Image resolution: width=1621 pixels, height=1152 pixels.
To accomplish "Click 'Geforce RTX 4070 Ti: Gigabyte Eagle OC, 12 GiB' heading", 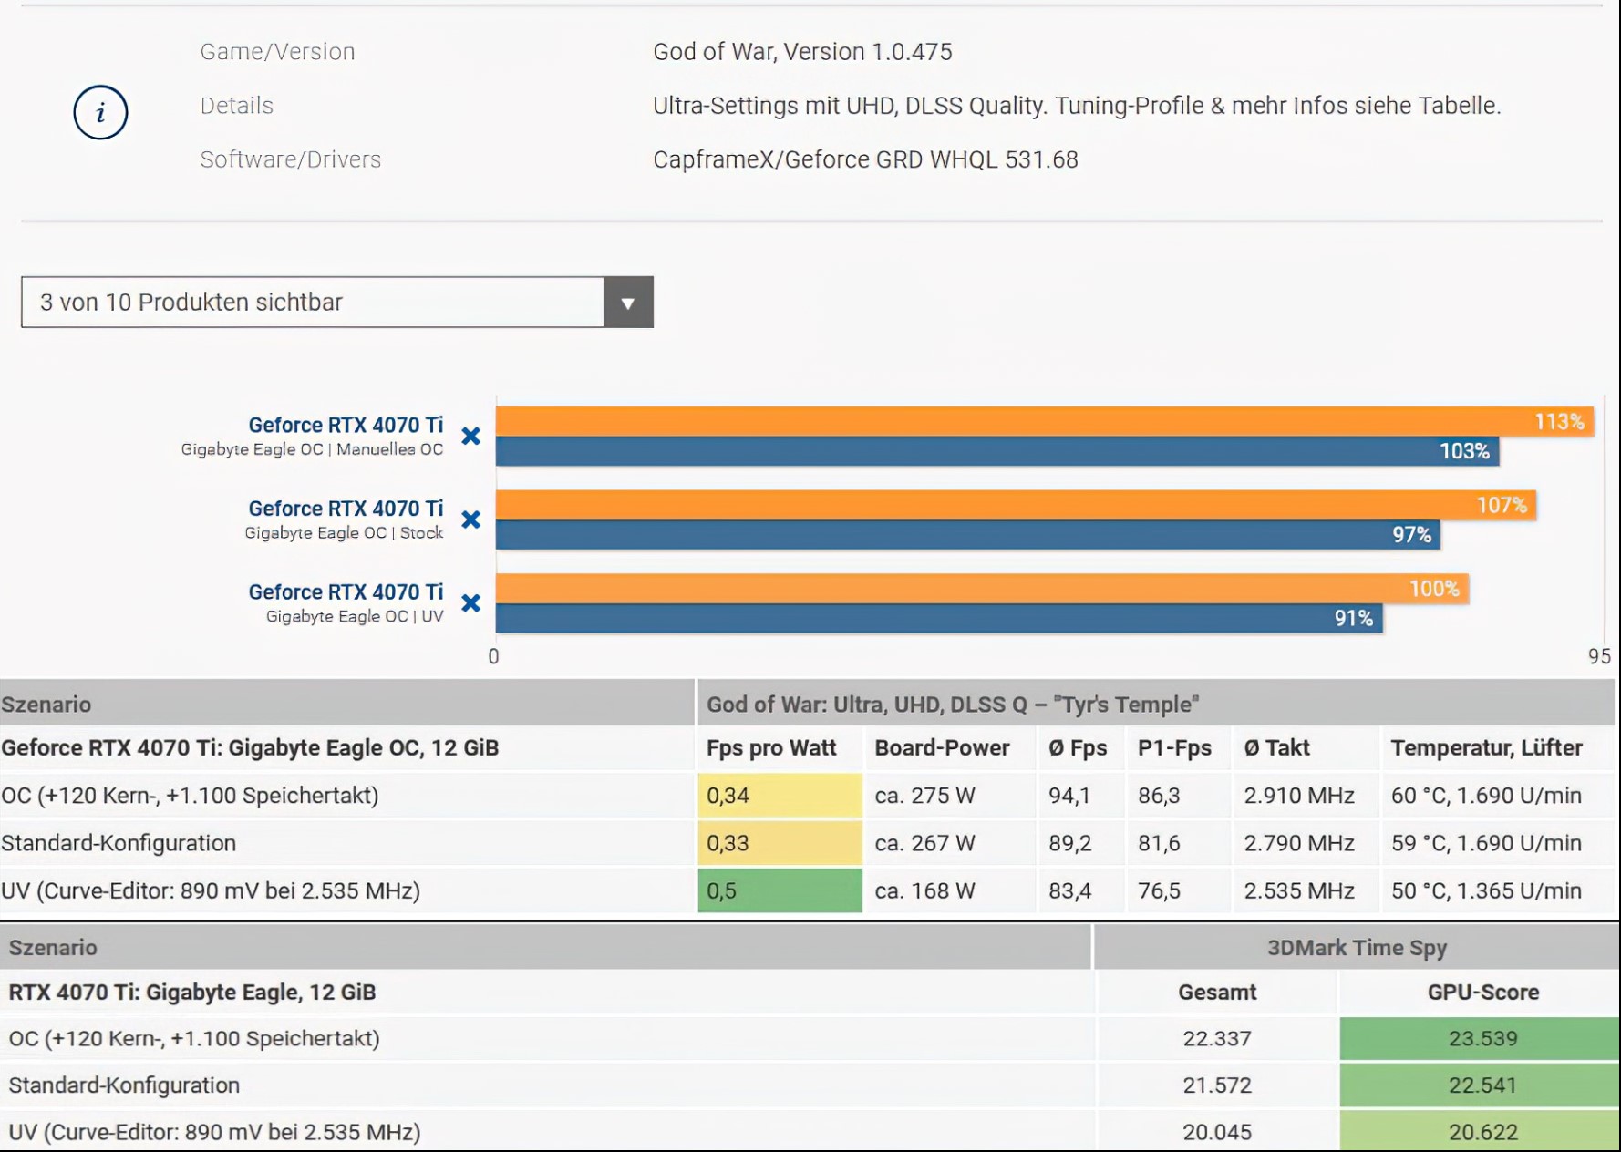I will click(x=250, y=748).
